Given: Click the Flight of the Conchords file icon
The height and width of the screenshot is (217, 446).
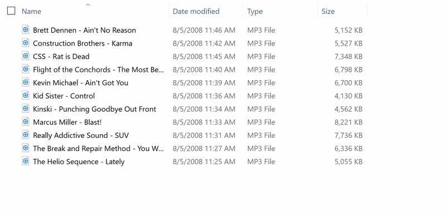Looking at the screenshot, I should 26,69.
